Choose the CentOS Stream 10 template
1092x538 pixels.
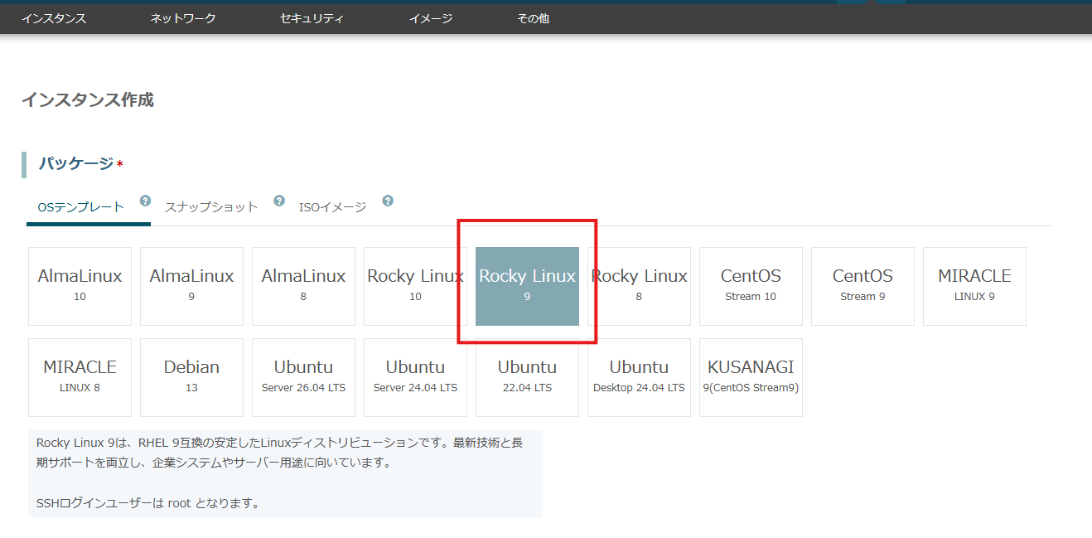[751, 286]
